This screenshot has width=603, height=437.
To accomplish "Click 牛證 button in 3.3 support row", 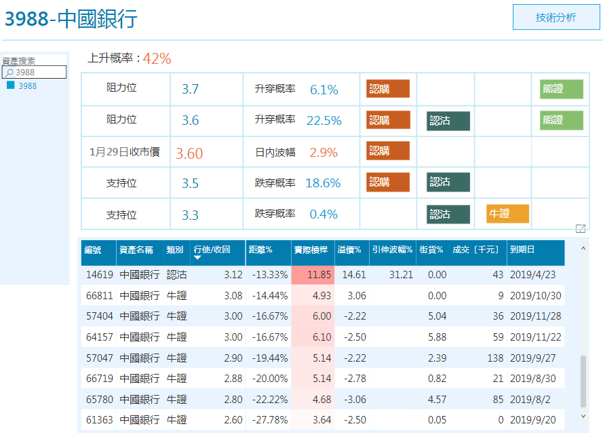I will pyautogui.click(x=507, y=214).
